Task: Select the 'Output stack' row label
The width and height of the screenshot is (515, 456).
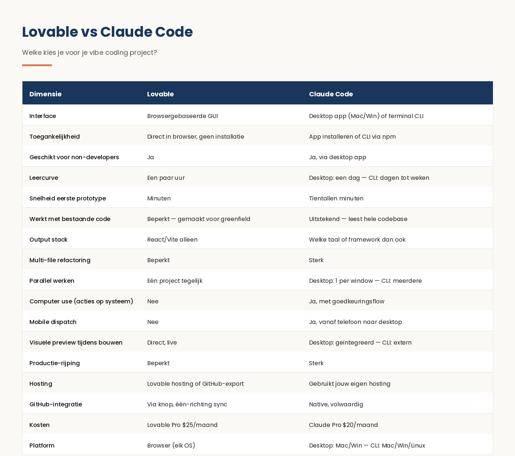Action: (49, 240)
